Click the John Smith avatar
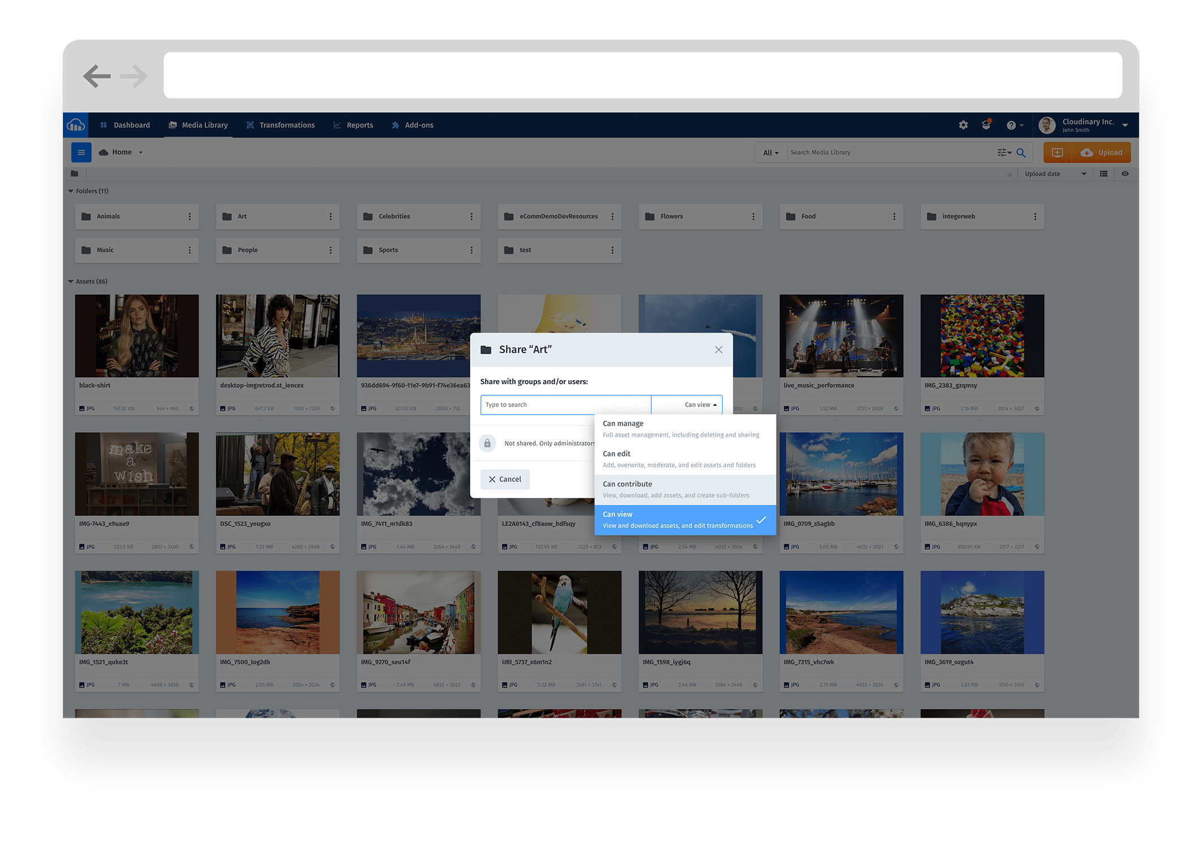The height and width of the screenshot is (858, 1202). (x=1047, y=125)
